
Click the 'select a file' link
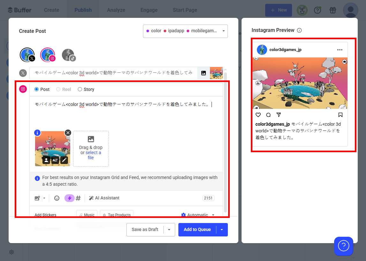coord(93,155)
